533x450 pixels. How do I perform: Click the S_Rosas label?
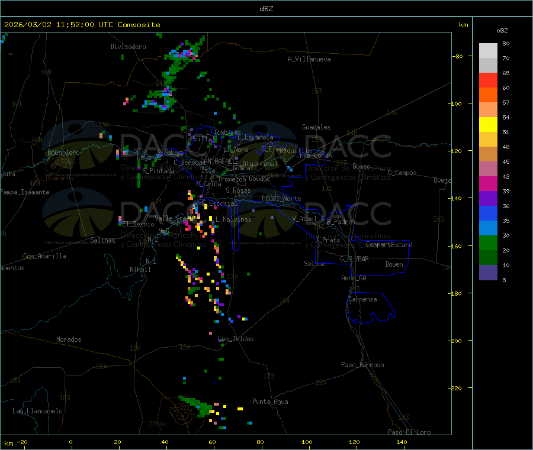pyautogui.click(x=238, y=190)
